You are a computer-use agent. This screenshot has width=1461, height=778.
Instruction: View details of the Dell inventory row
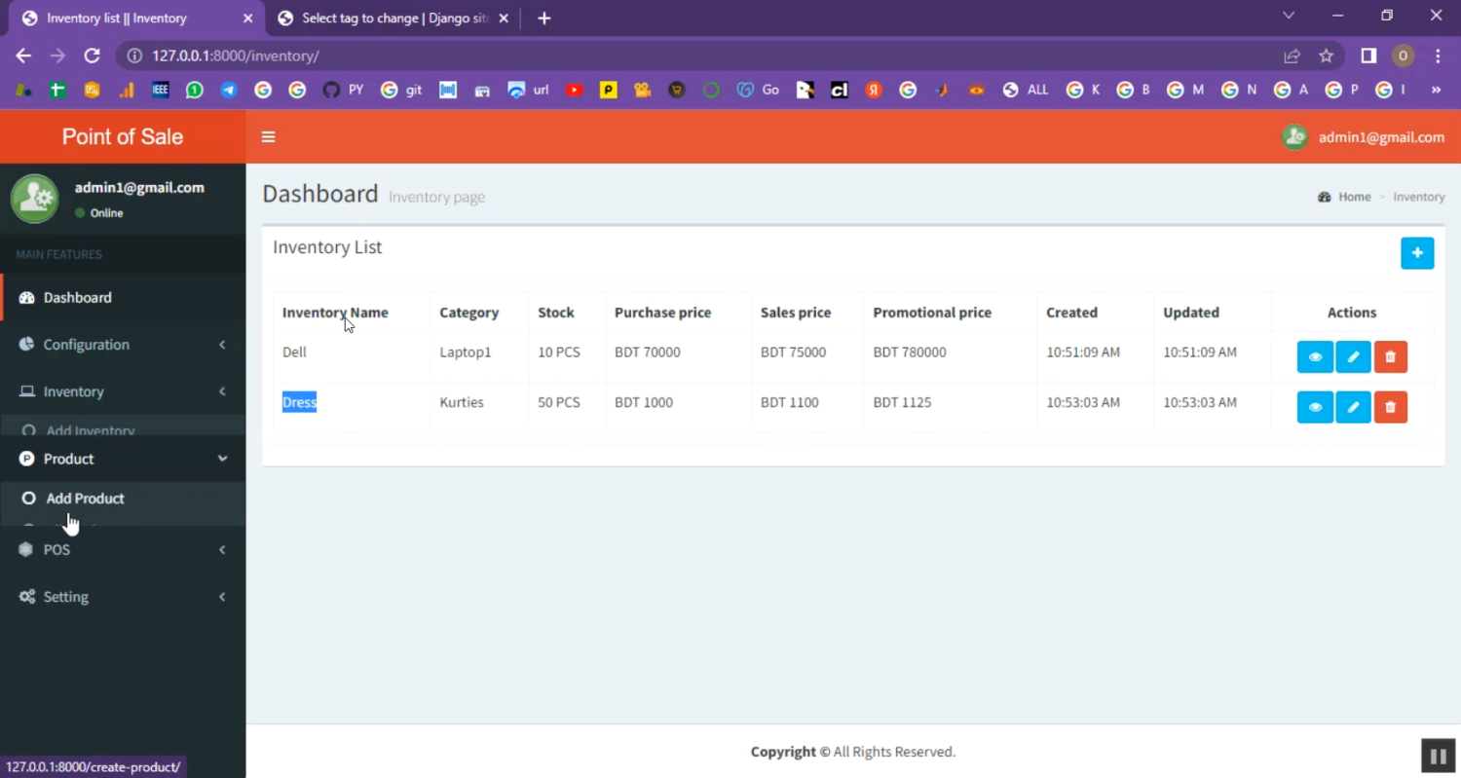click(x=1315, y=357)
